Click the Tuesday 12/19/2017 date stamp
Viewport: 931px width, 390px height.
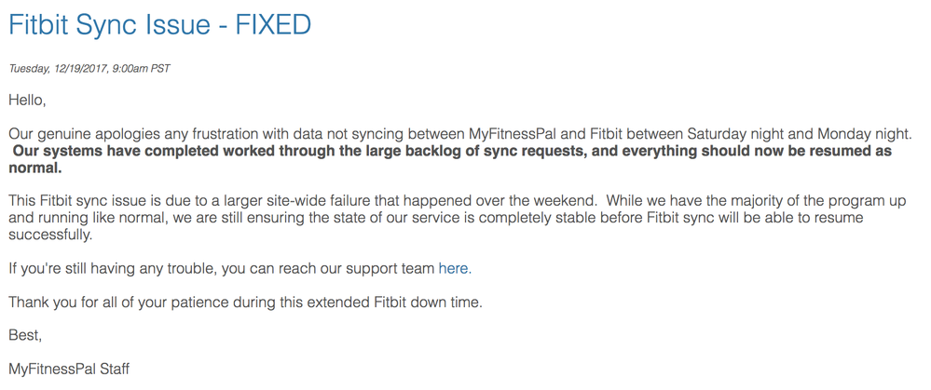[x=89, y=69]
